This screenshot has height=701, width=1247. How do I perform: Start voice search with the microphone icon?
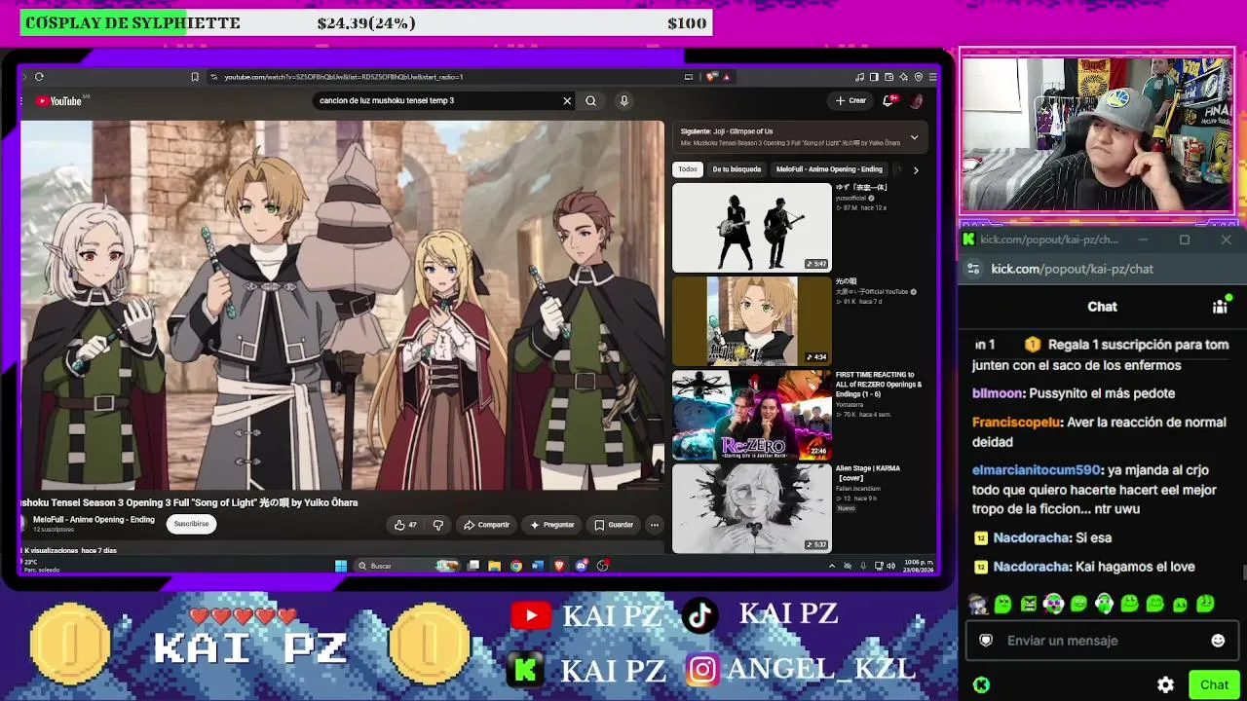tap(624, 100)
